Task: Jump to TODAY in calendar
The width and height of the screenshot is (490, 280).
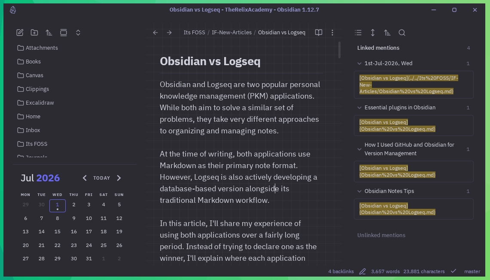Action: coord(101,178)
